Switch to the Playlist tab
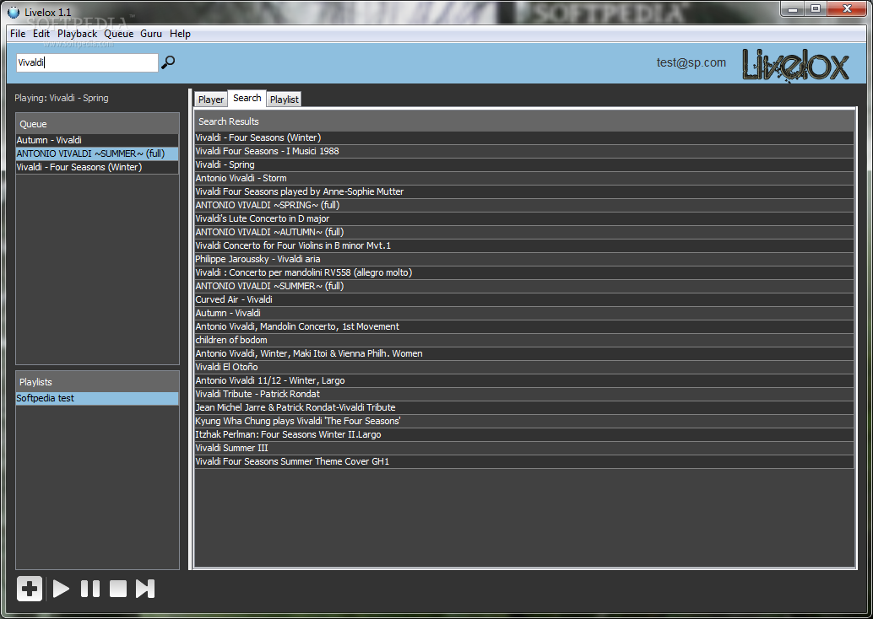 pyautogui.click(x=284, y=99)
